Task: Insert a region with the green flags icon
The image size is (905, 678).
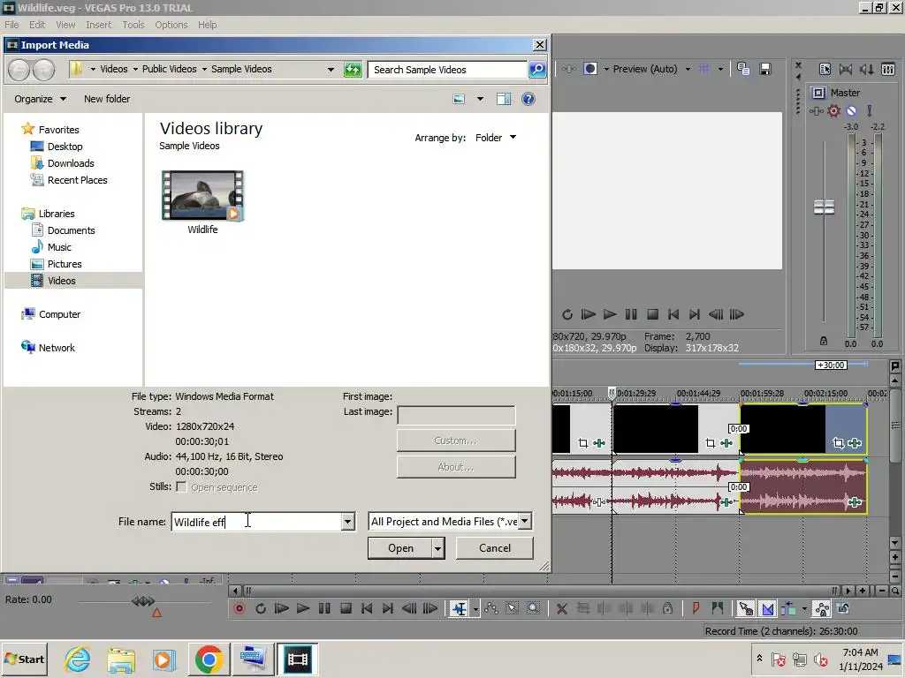Action: [x=718, y=608]
